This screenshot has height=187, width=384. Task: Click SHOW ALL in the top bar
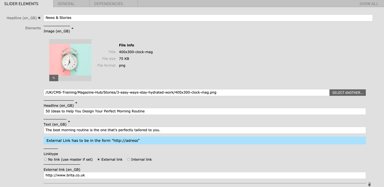369,4
